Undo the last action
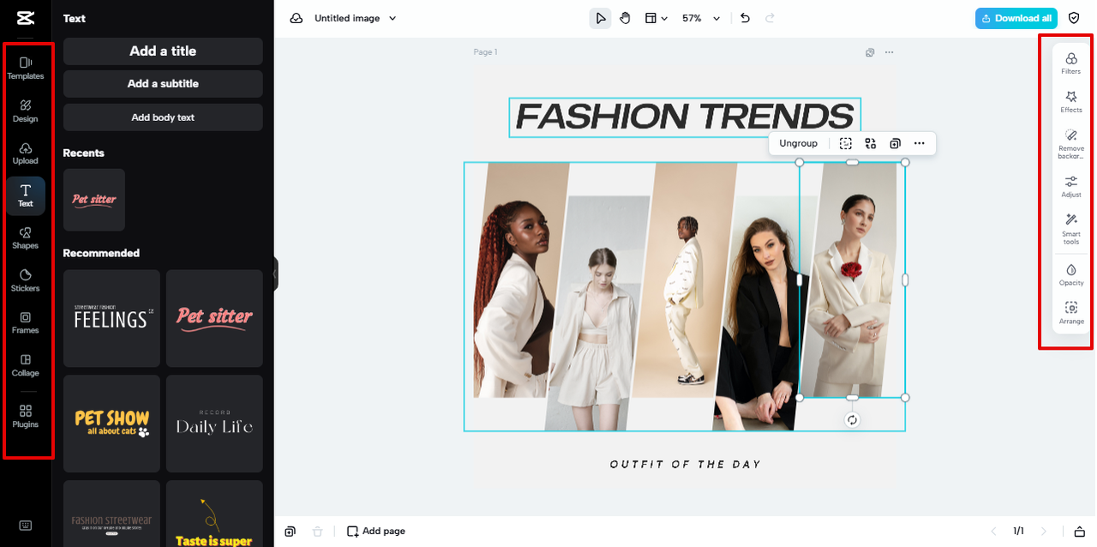This screenshot has width=1097, height=547. (x=744, y=17)
